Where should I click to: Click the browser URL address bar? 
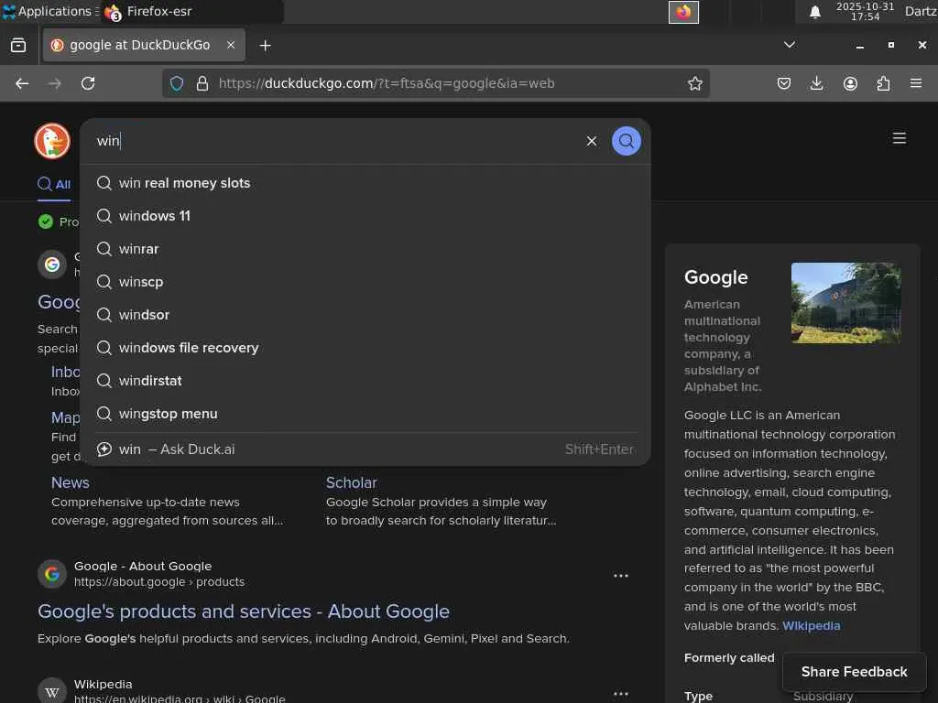[x=437, y=83]
